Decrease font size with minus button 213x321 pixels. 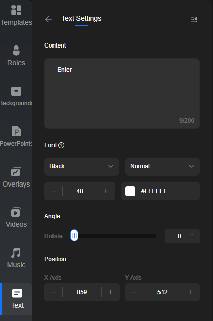54,191
